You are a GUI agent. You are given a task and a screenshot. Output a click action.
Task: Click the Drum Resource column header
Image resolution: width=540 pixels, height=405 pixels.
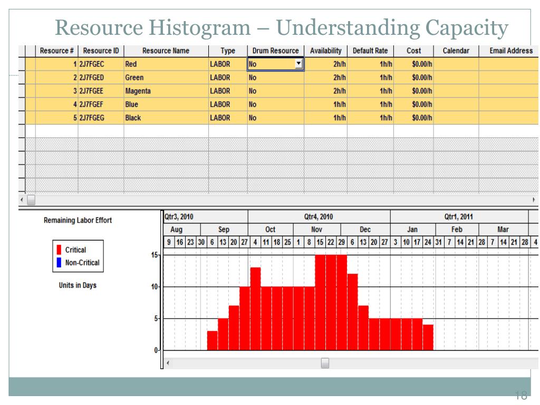click(275, 51)
